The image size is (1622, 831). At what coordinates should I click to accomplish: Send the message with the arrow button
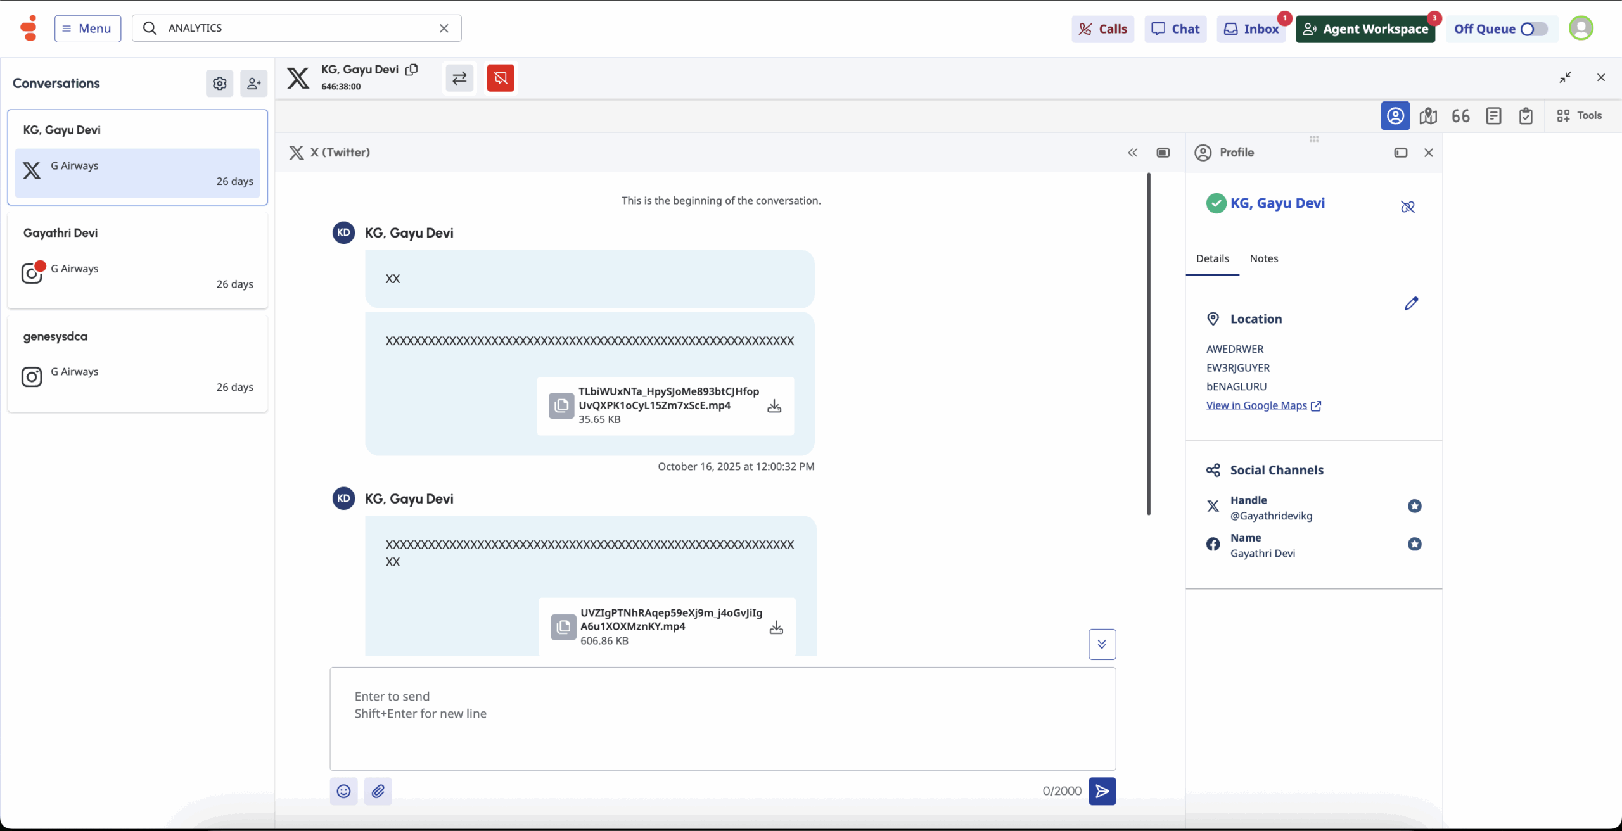pyautogui.click(x=1102, y=791)
